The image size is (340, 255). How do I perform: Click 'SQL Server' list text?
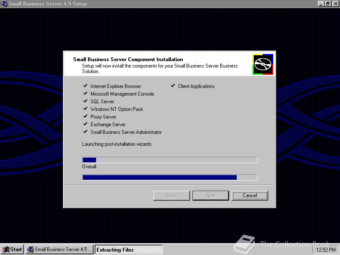(x=102, y=102)
